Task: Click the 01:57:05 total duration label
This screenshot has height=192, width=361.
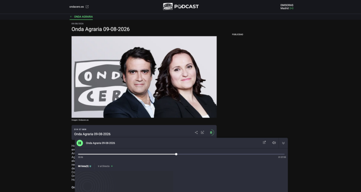Action: click(x=282, y=157)
